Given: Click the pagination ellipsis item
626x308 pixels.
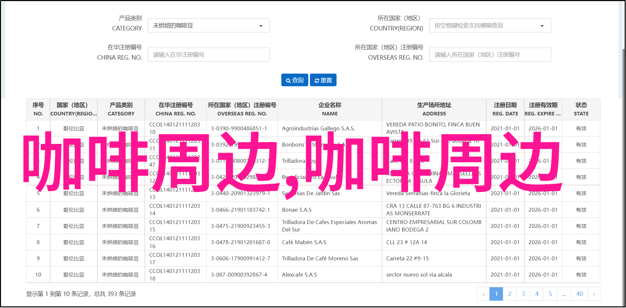Looking at the screenshot, I should pyautogui.click(x=564, y=294).
